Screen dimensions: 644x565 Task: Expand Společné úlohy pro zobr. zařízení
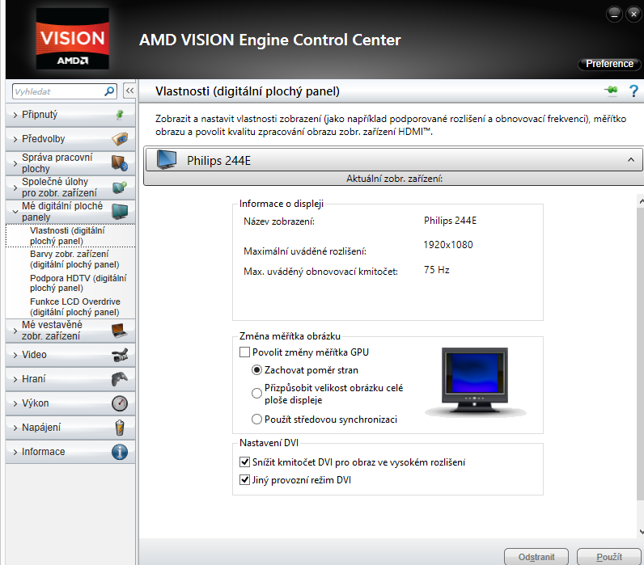click(x=15, y=188)
